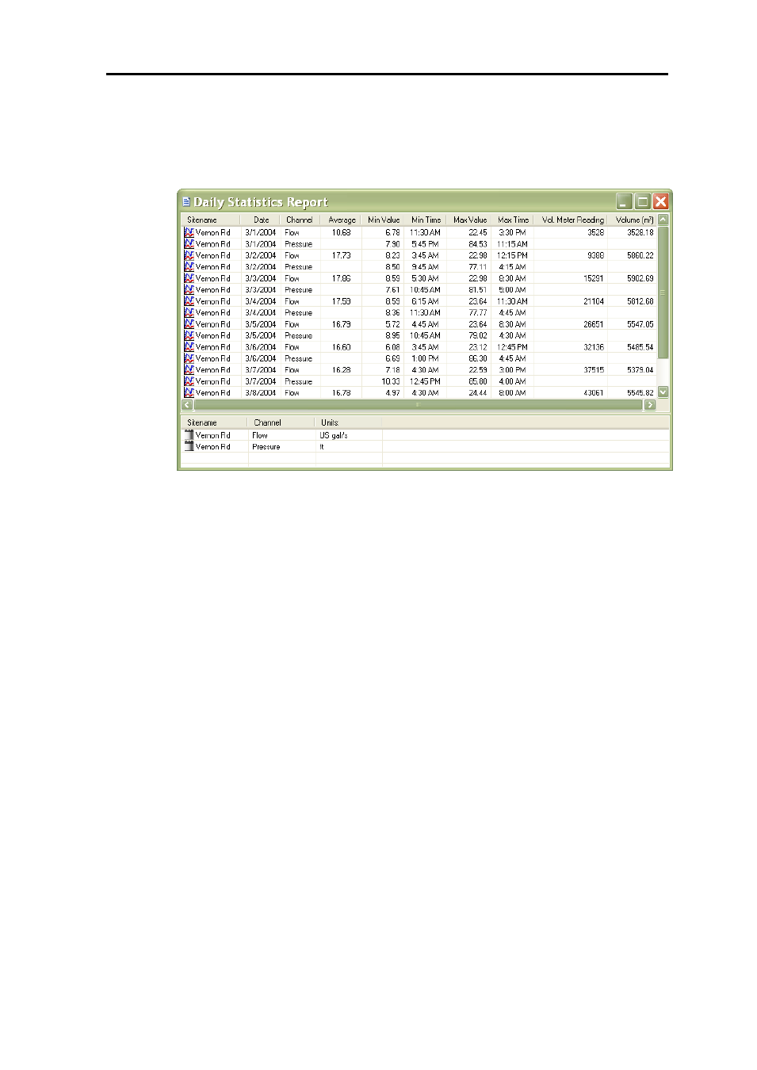Viewport: 757px width, 1070px height.
Task: Sort by the Sitename column in the statistics table
Action: (x=211, y=220)
